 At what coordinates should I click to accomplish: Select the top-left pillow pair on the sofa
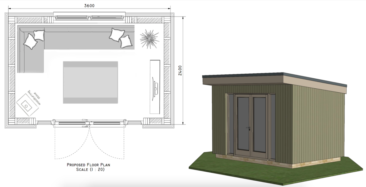pyautogui.click(x=34, y=39)
